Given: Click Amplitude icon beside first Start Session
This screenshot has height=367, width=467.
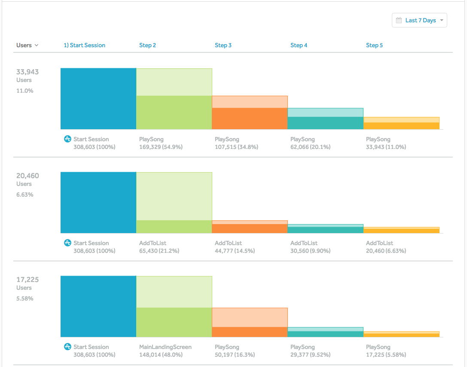Looking at the screenshot, I should pyautogui.click(x=67, y=139).
